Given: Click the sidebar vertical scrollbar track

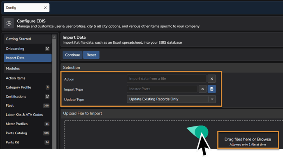Looking at the screenshot, I should 54,94.
